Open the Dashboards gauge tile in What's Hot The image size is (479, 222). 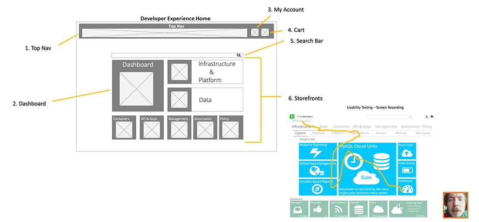click(x=407, y=187)
